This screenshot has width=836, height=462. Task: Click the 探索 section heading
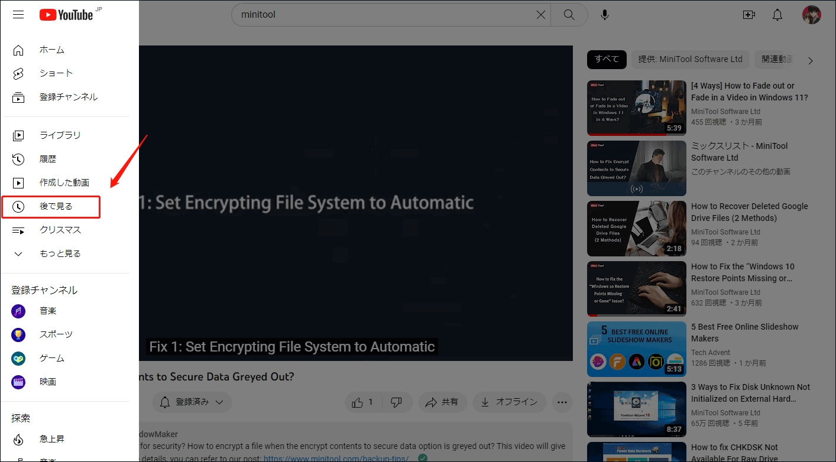(x=21, y=418)
